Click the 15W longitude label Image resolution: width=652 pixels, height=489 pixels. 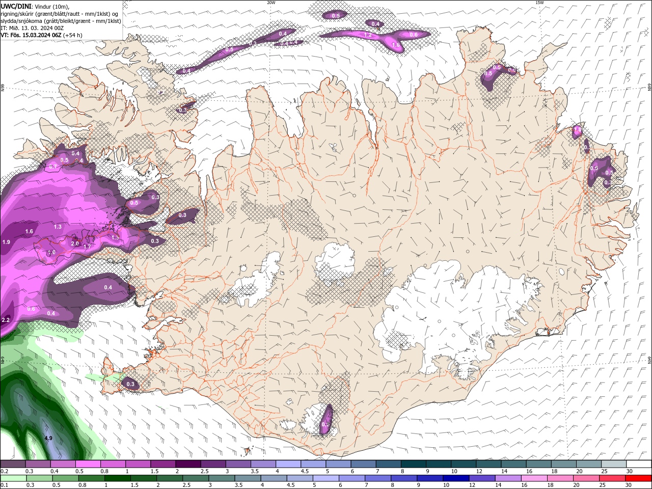pos(539,3)
